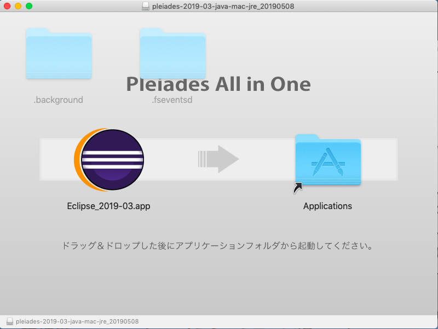This screenshot has width=438, height=329.
Task: Click the Eclipse_2019-03.app file name label
Action: point(108,206)
